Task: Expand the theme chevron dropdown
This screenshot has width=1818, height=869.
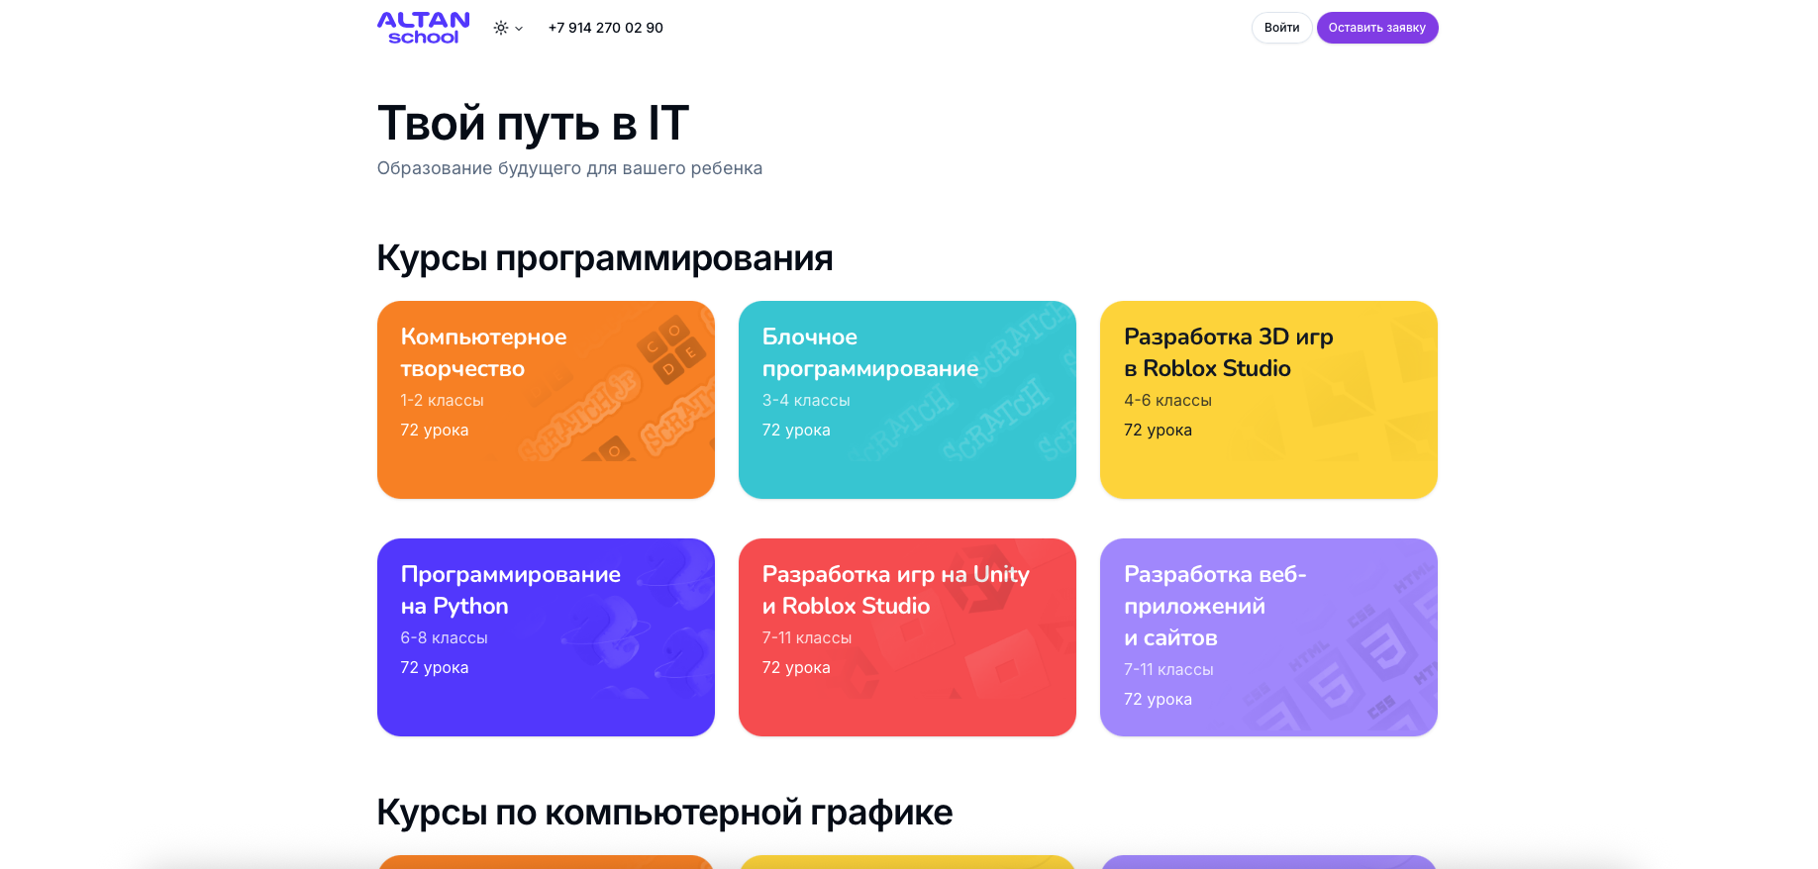Action: coord(519,29)
